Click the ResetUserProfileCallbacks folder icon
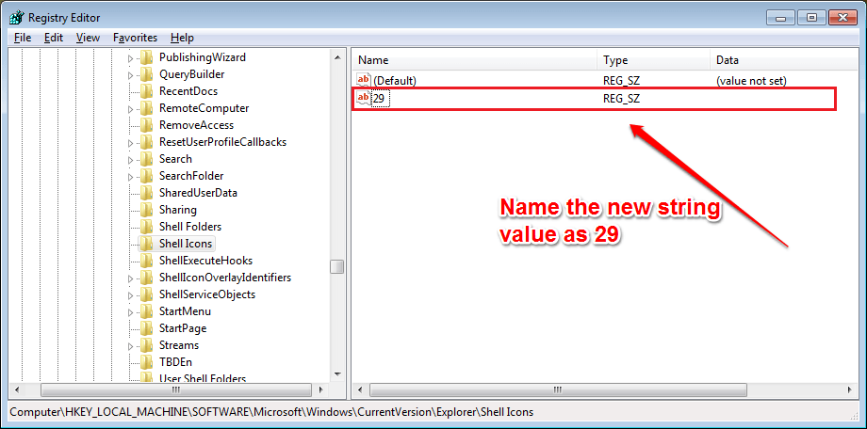 click(x=146, y=142)
